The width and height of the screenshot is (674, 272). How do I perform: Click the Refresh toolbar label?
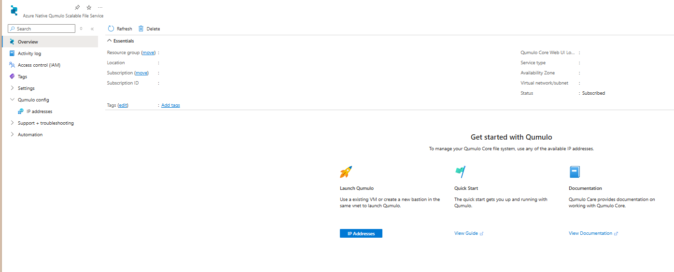pyautogui.click(x=124, y=29)
